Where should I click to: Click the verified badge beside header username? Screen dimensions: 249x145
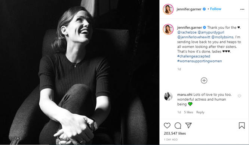(205, 9)
